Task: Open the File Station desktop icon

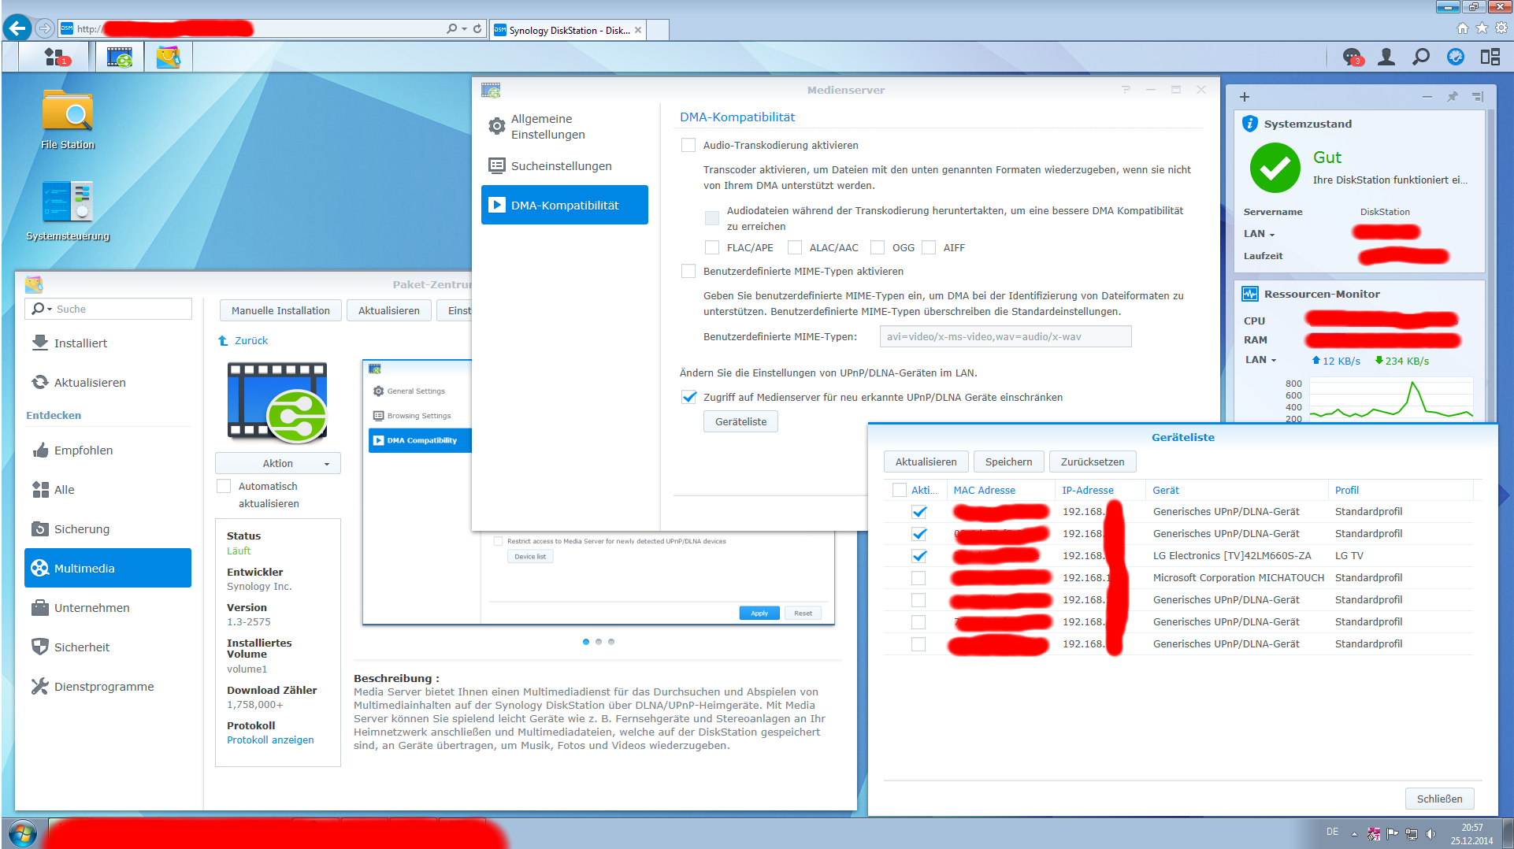Action: pos(67,113)
